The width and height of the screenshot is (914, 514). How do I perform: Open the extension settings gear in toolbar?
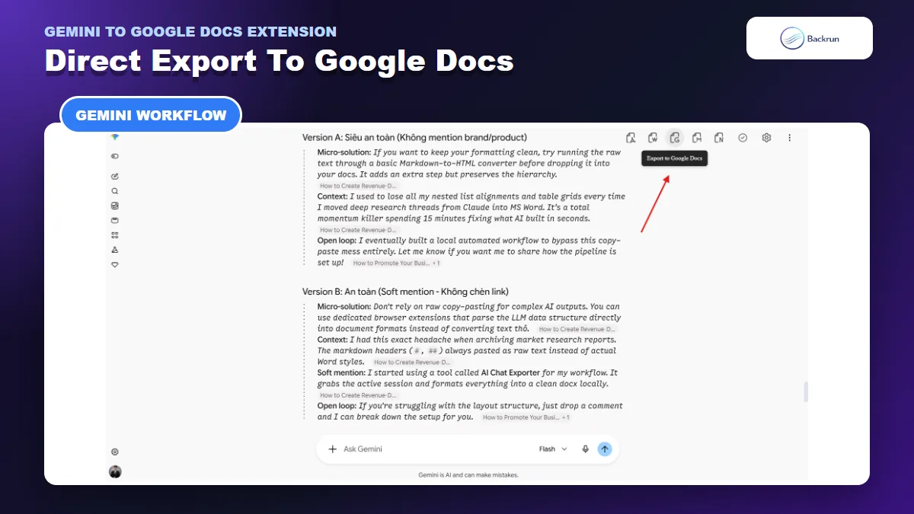click(x=767, y=138)
